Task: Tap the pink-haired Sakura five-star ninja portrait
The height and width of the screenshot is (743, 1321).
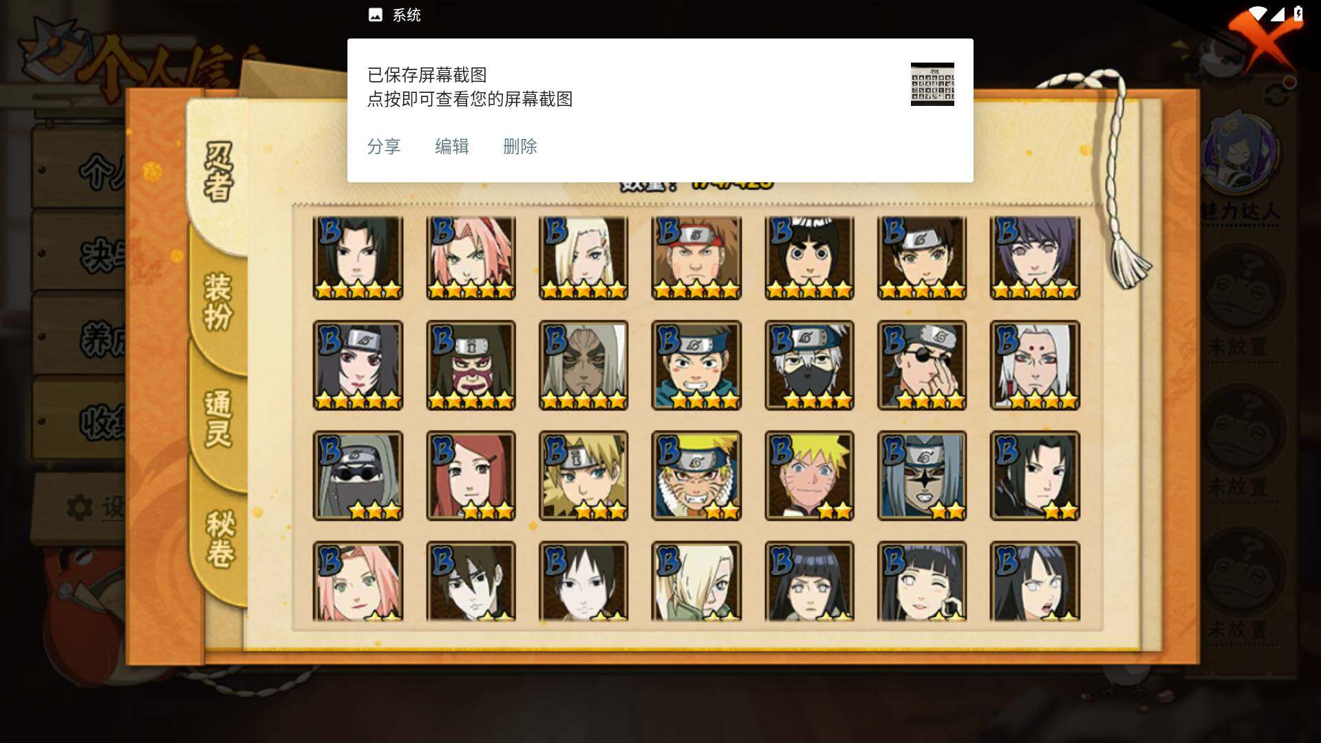Action: click(471, 258)
